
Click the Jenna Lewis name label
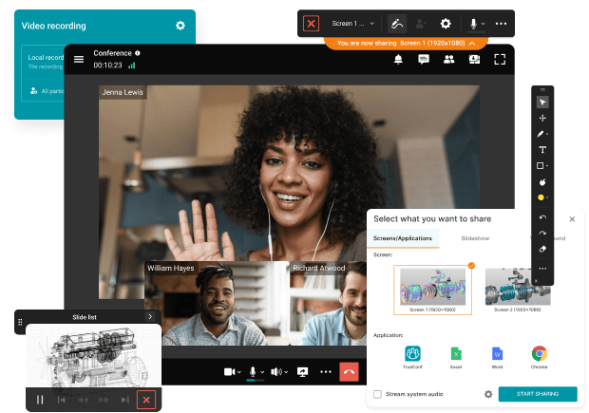coord(123,92)
